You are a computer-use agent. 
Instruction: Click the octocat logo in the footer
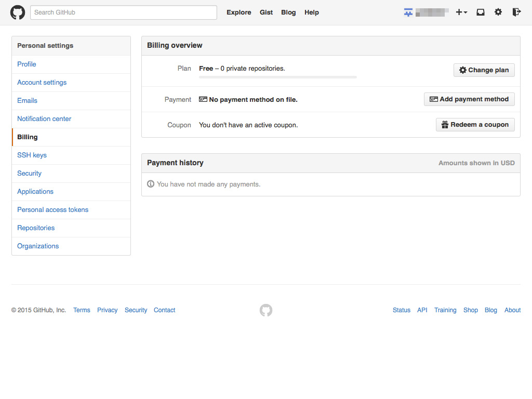tap(265, 310)
